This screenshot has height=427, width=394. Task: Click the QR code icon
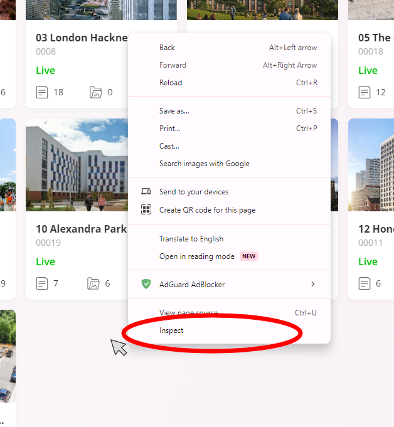coord(146,209)
